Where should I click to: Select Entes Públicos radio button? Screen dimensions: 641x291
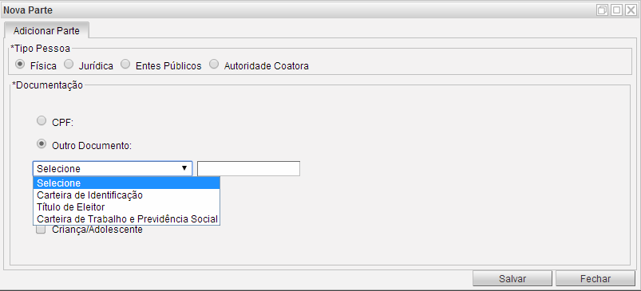[x=125, y=65]
